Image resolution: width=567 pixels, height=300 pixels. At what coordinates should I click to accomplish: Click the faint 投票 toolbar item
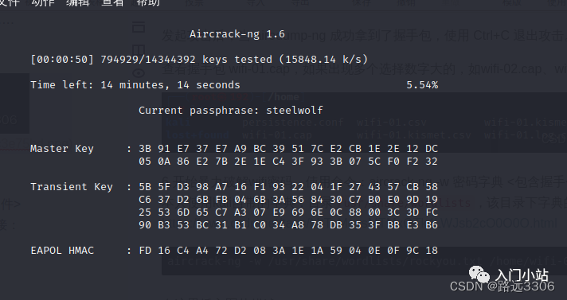pyautogui.click(x=194, y=3)
